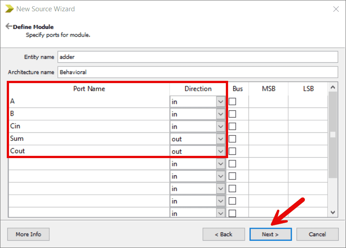The width and height of the screenshot is (346, 248).
Task: Tick the Bus checkbox for Sum
Action: [x=232, y=139]
